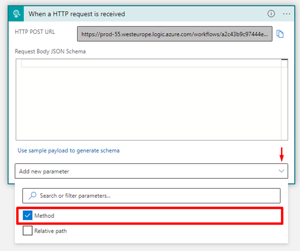Open the info icon on trigger header
Image resolution: width=300 pixels, height=251 pixels.
click(x=271, y=14)
